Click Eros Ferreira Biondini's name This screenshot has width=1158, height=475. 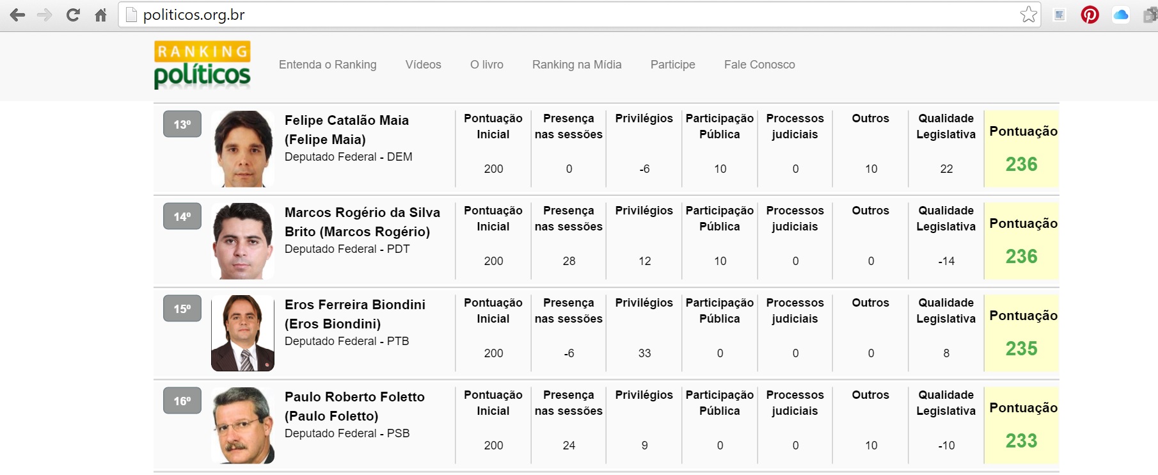[x=355, y=314]
